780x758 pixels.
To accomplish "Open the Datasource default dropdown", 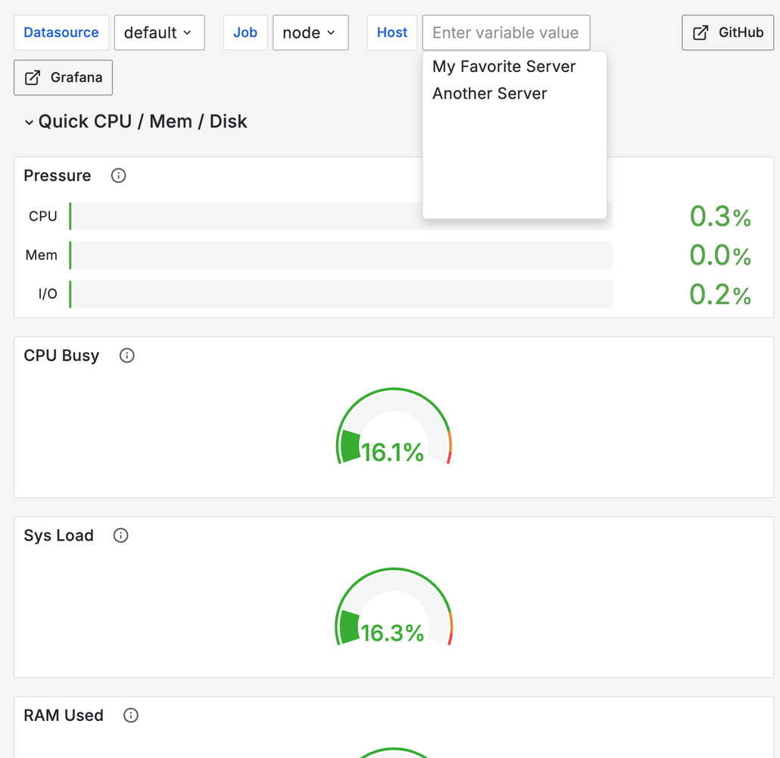I will pyautogui.click(x=159, y=33).
